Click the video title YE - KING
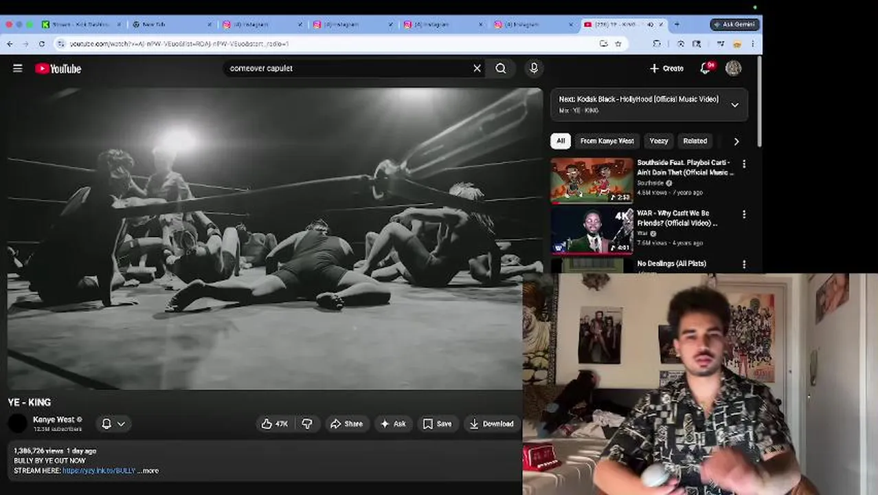878x495 pixels. [x=30, y=402]
